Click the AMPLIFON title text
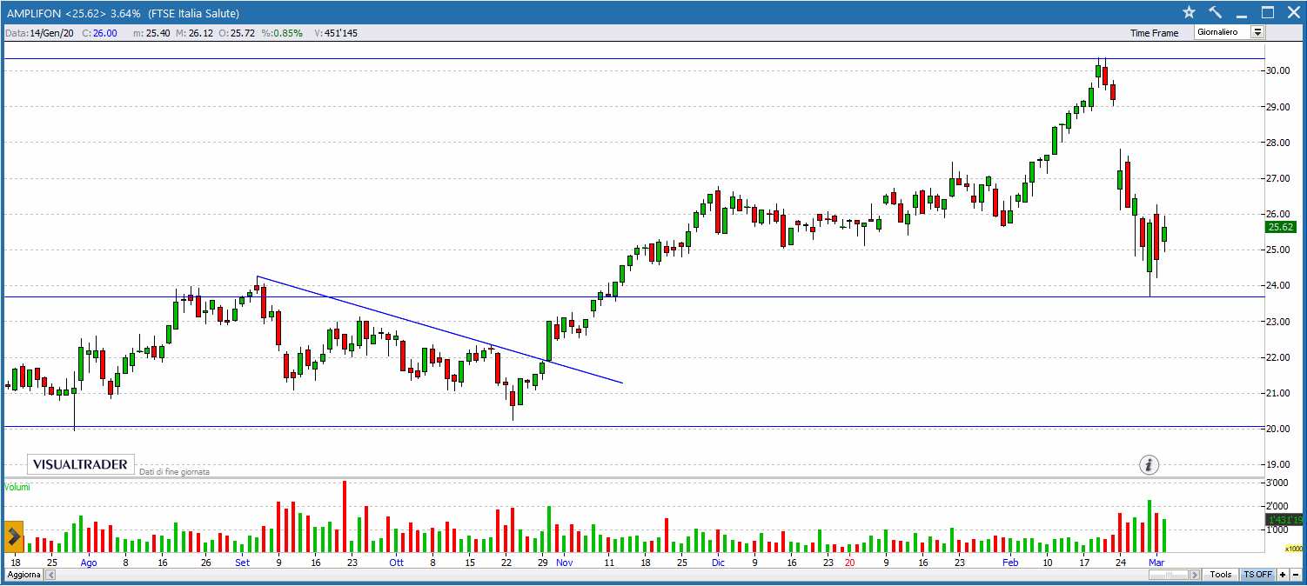The height and width of the screenshot is (586, 1307). [33, 13]
